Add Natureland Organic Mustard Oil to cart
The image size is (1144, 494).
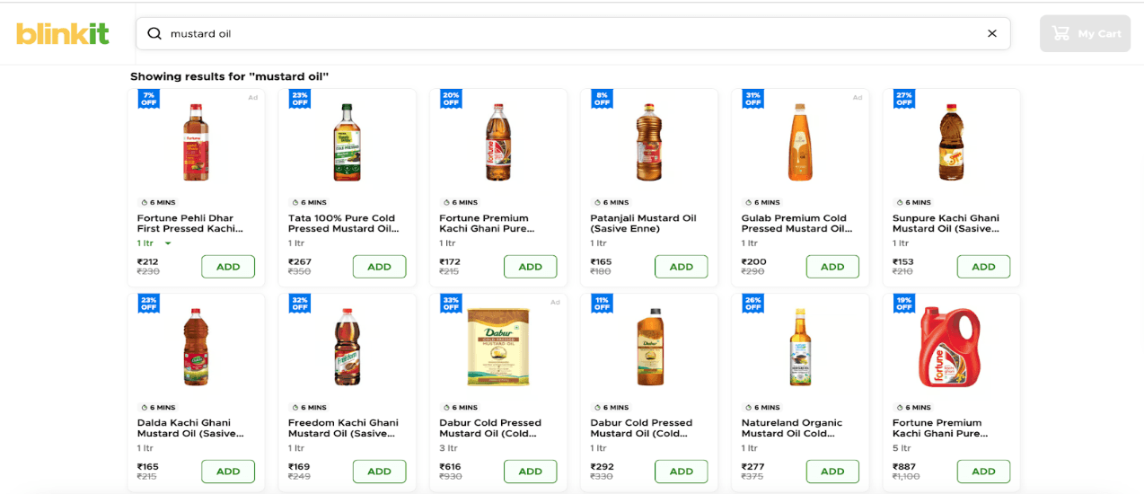832,472
